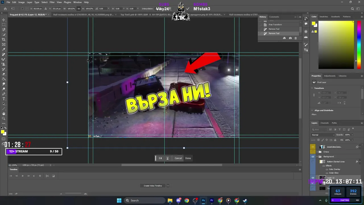Create new document from current state
The height and width of the screenshot is (205, 364).
click(284, 38)
